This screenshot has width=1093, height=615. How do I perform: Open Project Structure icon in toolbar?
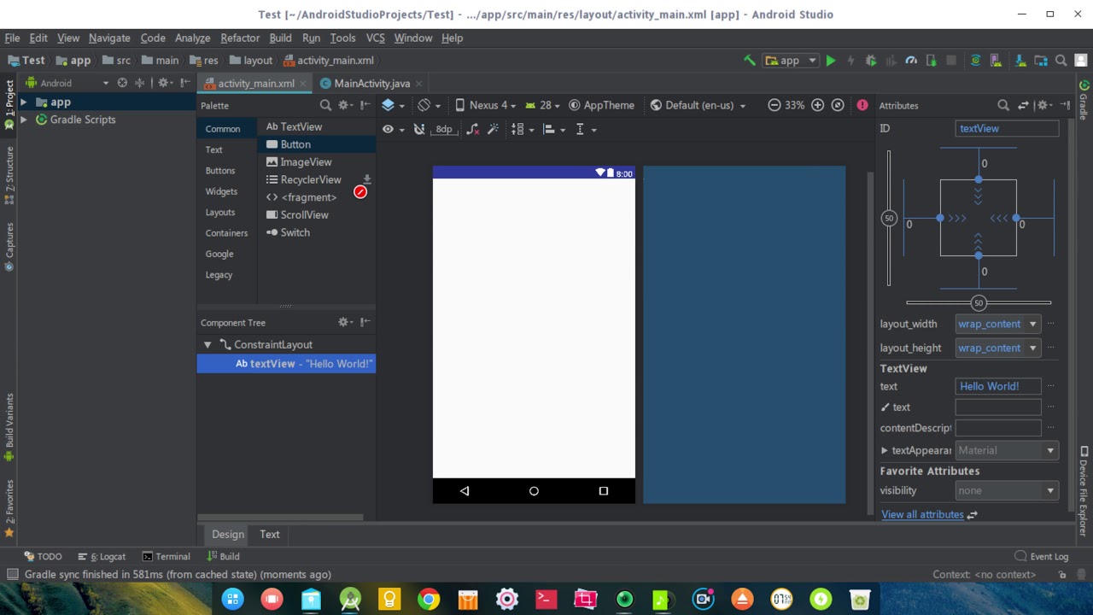click(1041, 61)
